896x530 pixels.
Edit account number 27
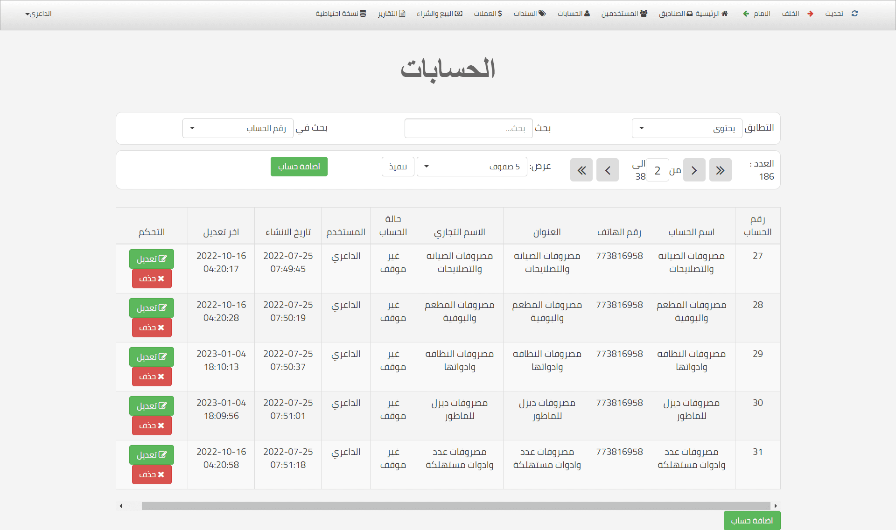tap(152, 259)
